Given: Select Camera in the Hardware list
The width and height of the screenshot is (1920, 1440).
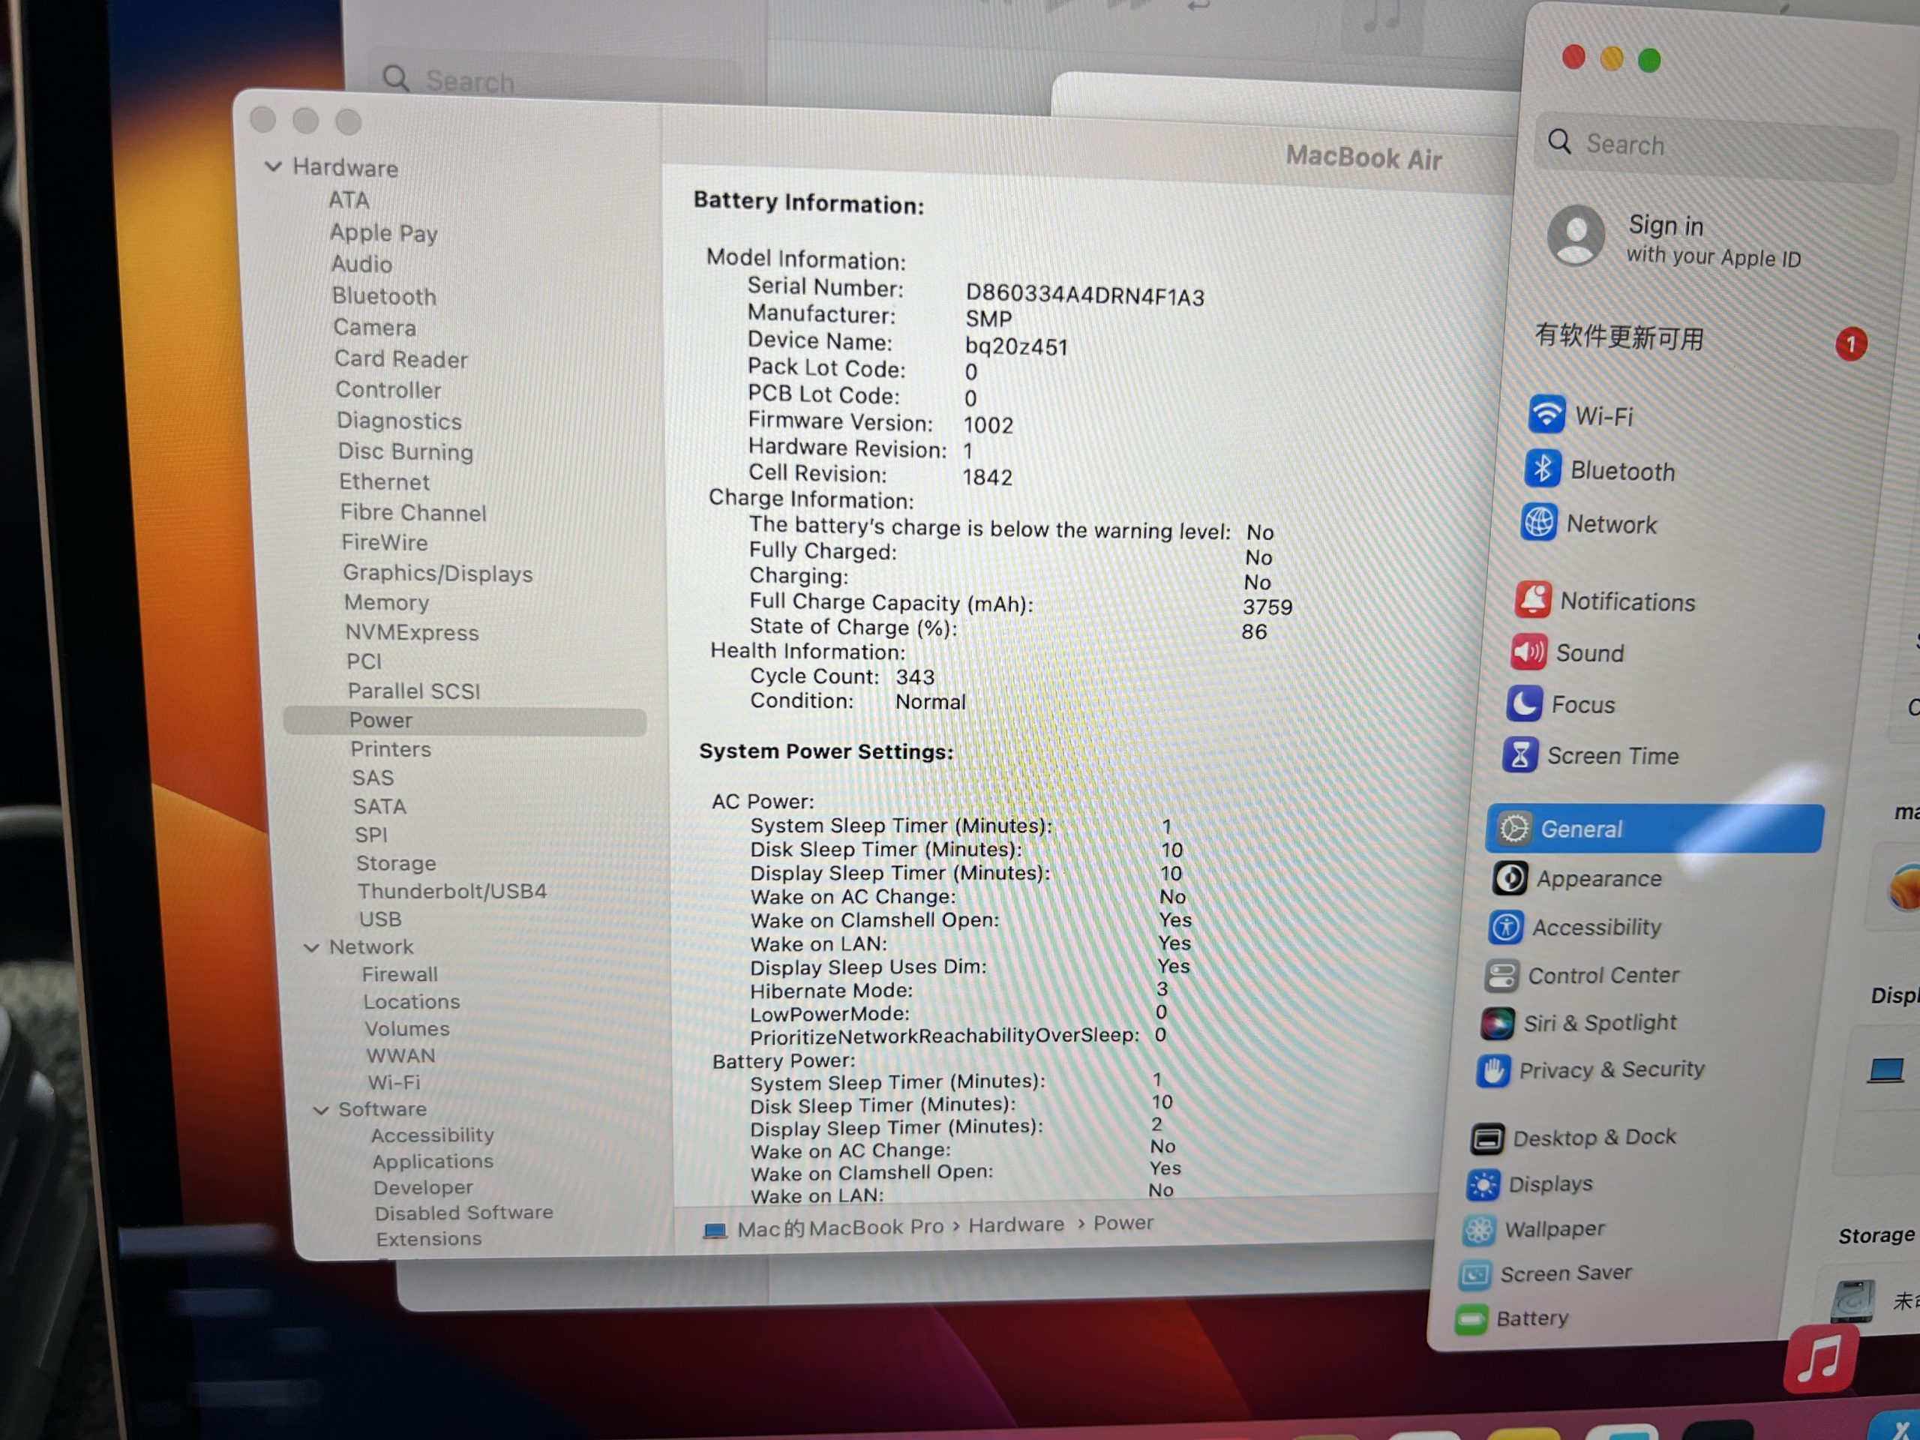Looking at the screenshot, I should [375, 327].
